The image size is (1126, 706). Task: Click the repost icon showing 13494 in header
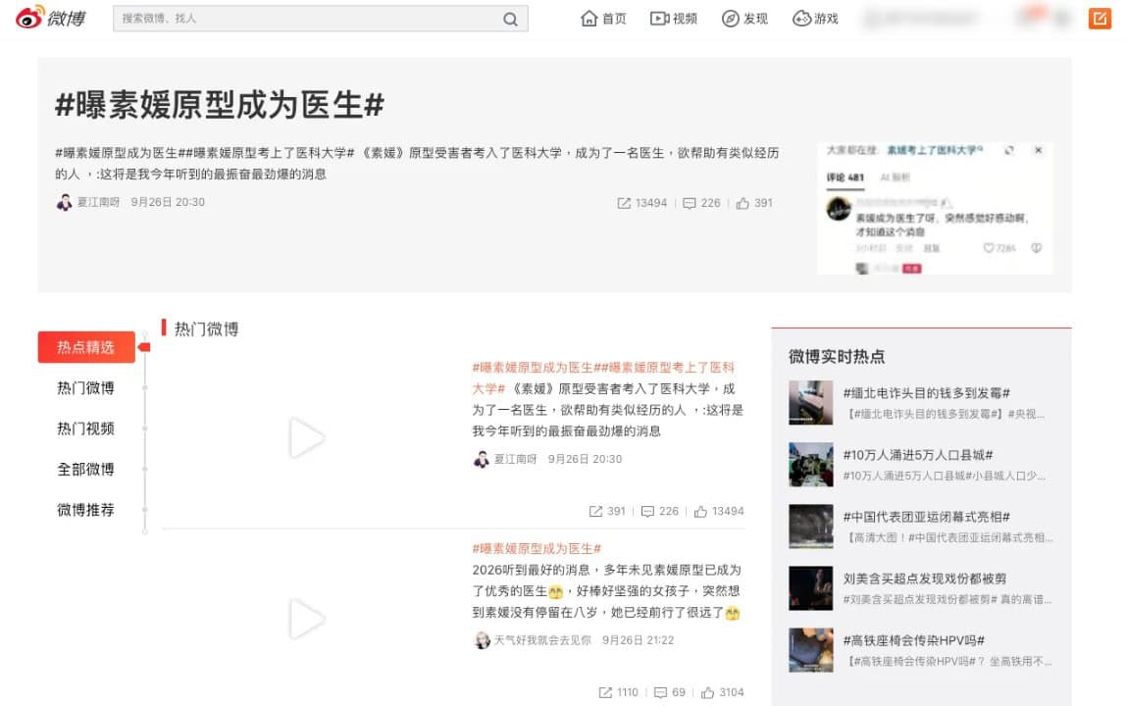point(624,203)
